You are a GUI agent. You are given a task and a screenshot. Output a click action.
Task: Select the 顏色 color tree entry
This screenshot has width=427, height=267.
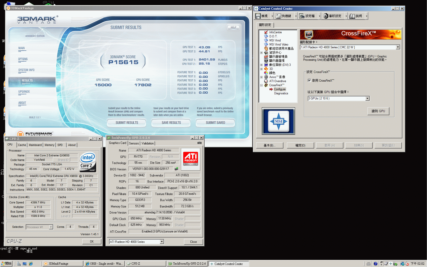coord(272,73)
